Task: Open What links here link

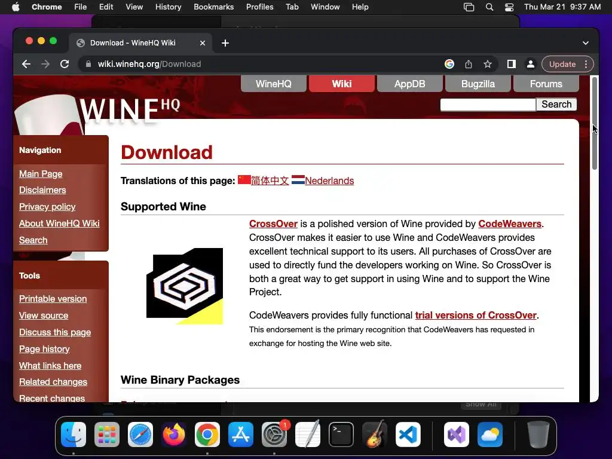Action: 50,366
